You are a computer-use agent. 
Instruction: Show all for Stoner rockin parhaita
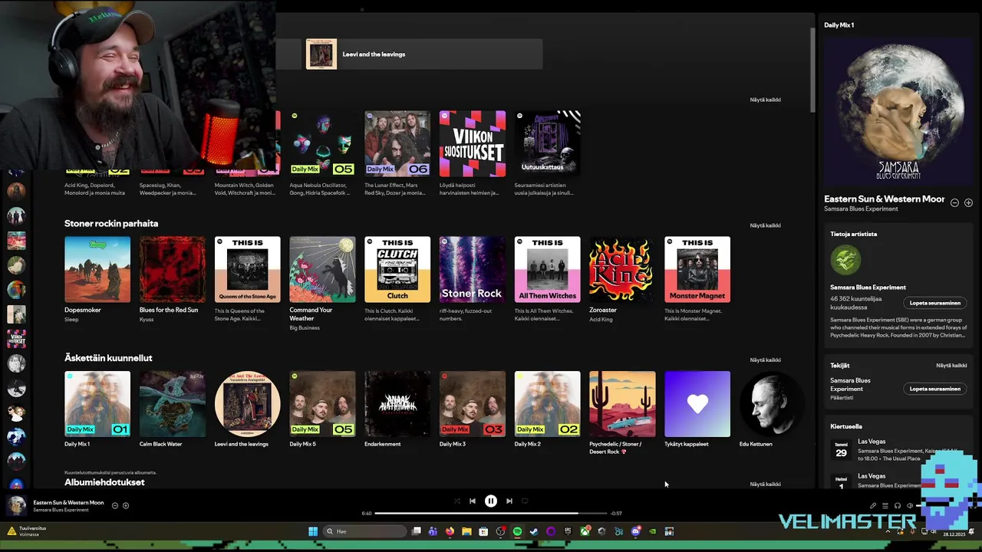tap(765, 225)
